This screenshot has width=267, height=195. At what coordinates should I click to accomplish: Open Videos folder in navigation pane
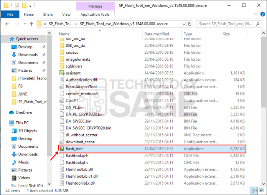tap(24, 178)
